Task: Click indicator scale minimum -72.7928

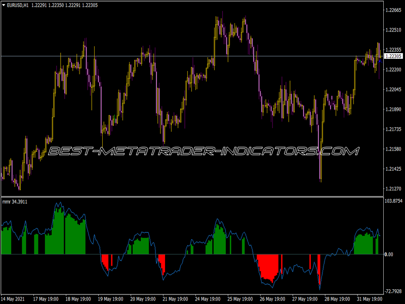Action: (x=393, y=292)
